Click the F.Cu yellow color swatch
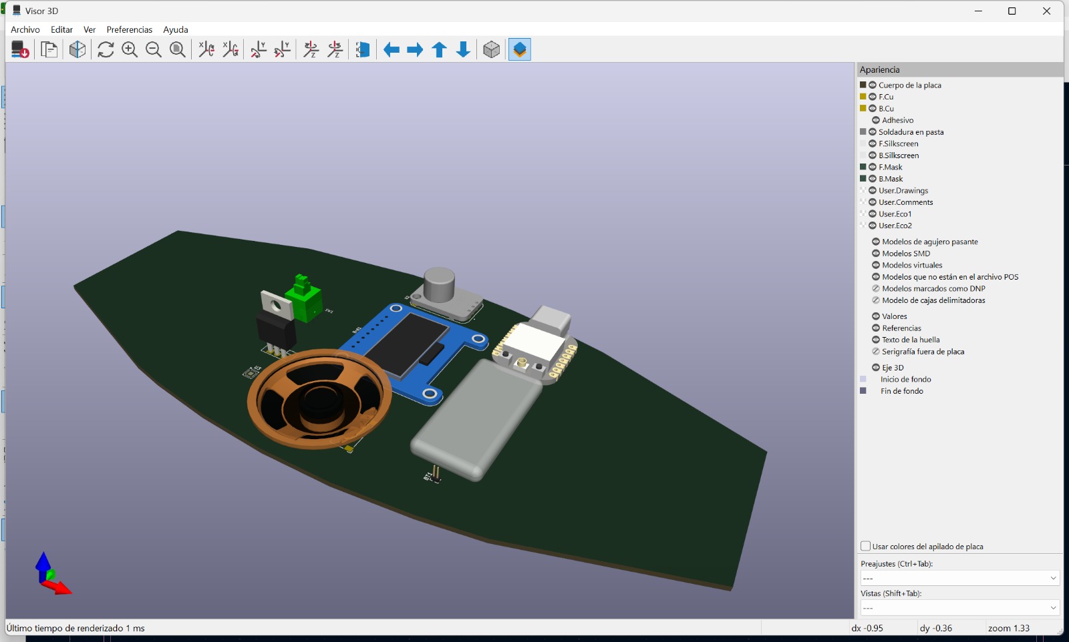The image size is (1069, 642). tap(863, 97)
